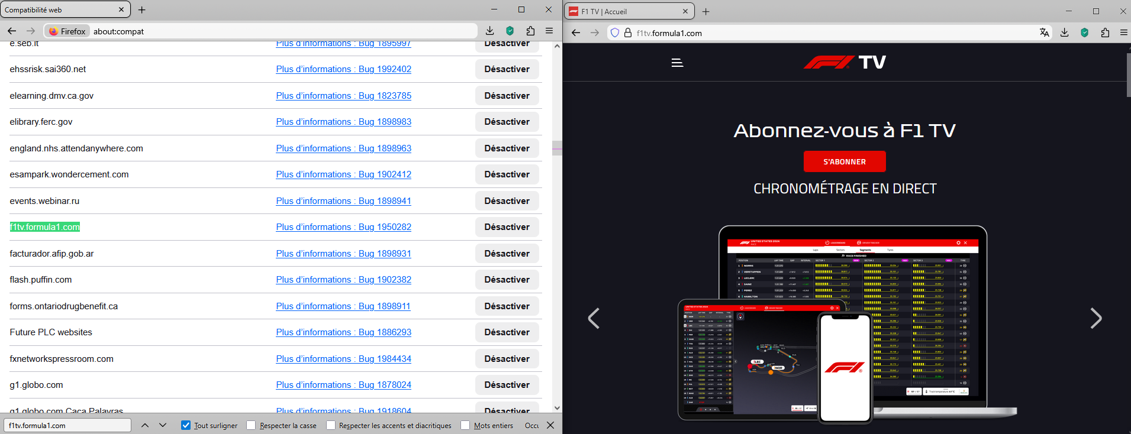Toggle the Tout surligner checkbox
This screenshot has width=1131, height=434.
(186, 425)
